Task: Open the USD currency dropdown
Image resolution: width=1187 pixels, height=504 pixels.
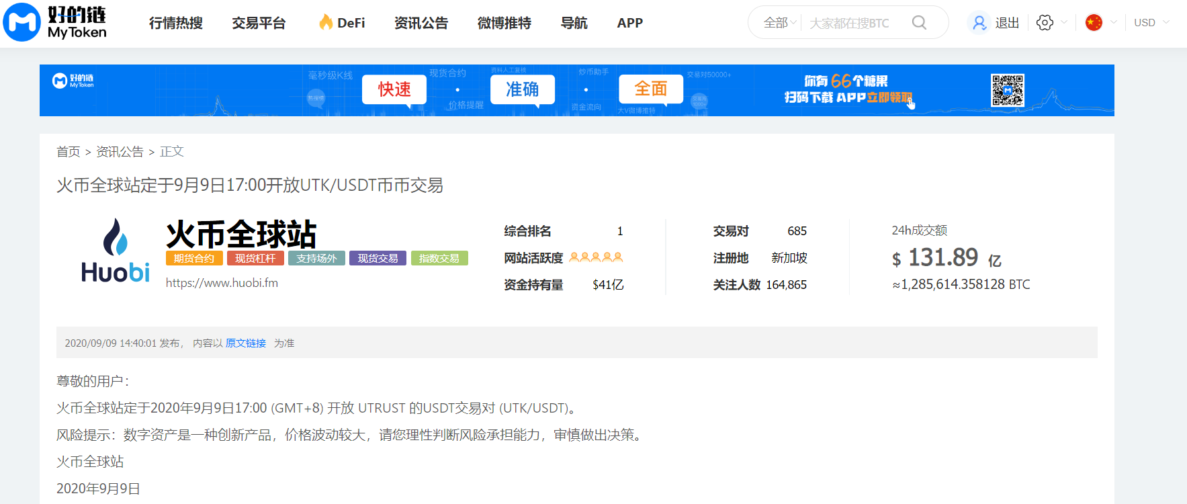Action: [x=1151, y=22]
